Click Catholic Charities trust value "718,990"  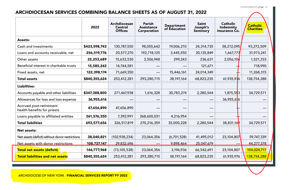(260, 66)
